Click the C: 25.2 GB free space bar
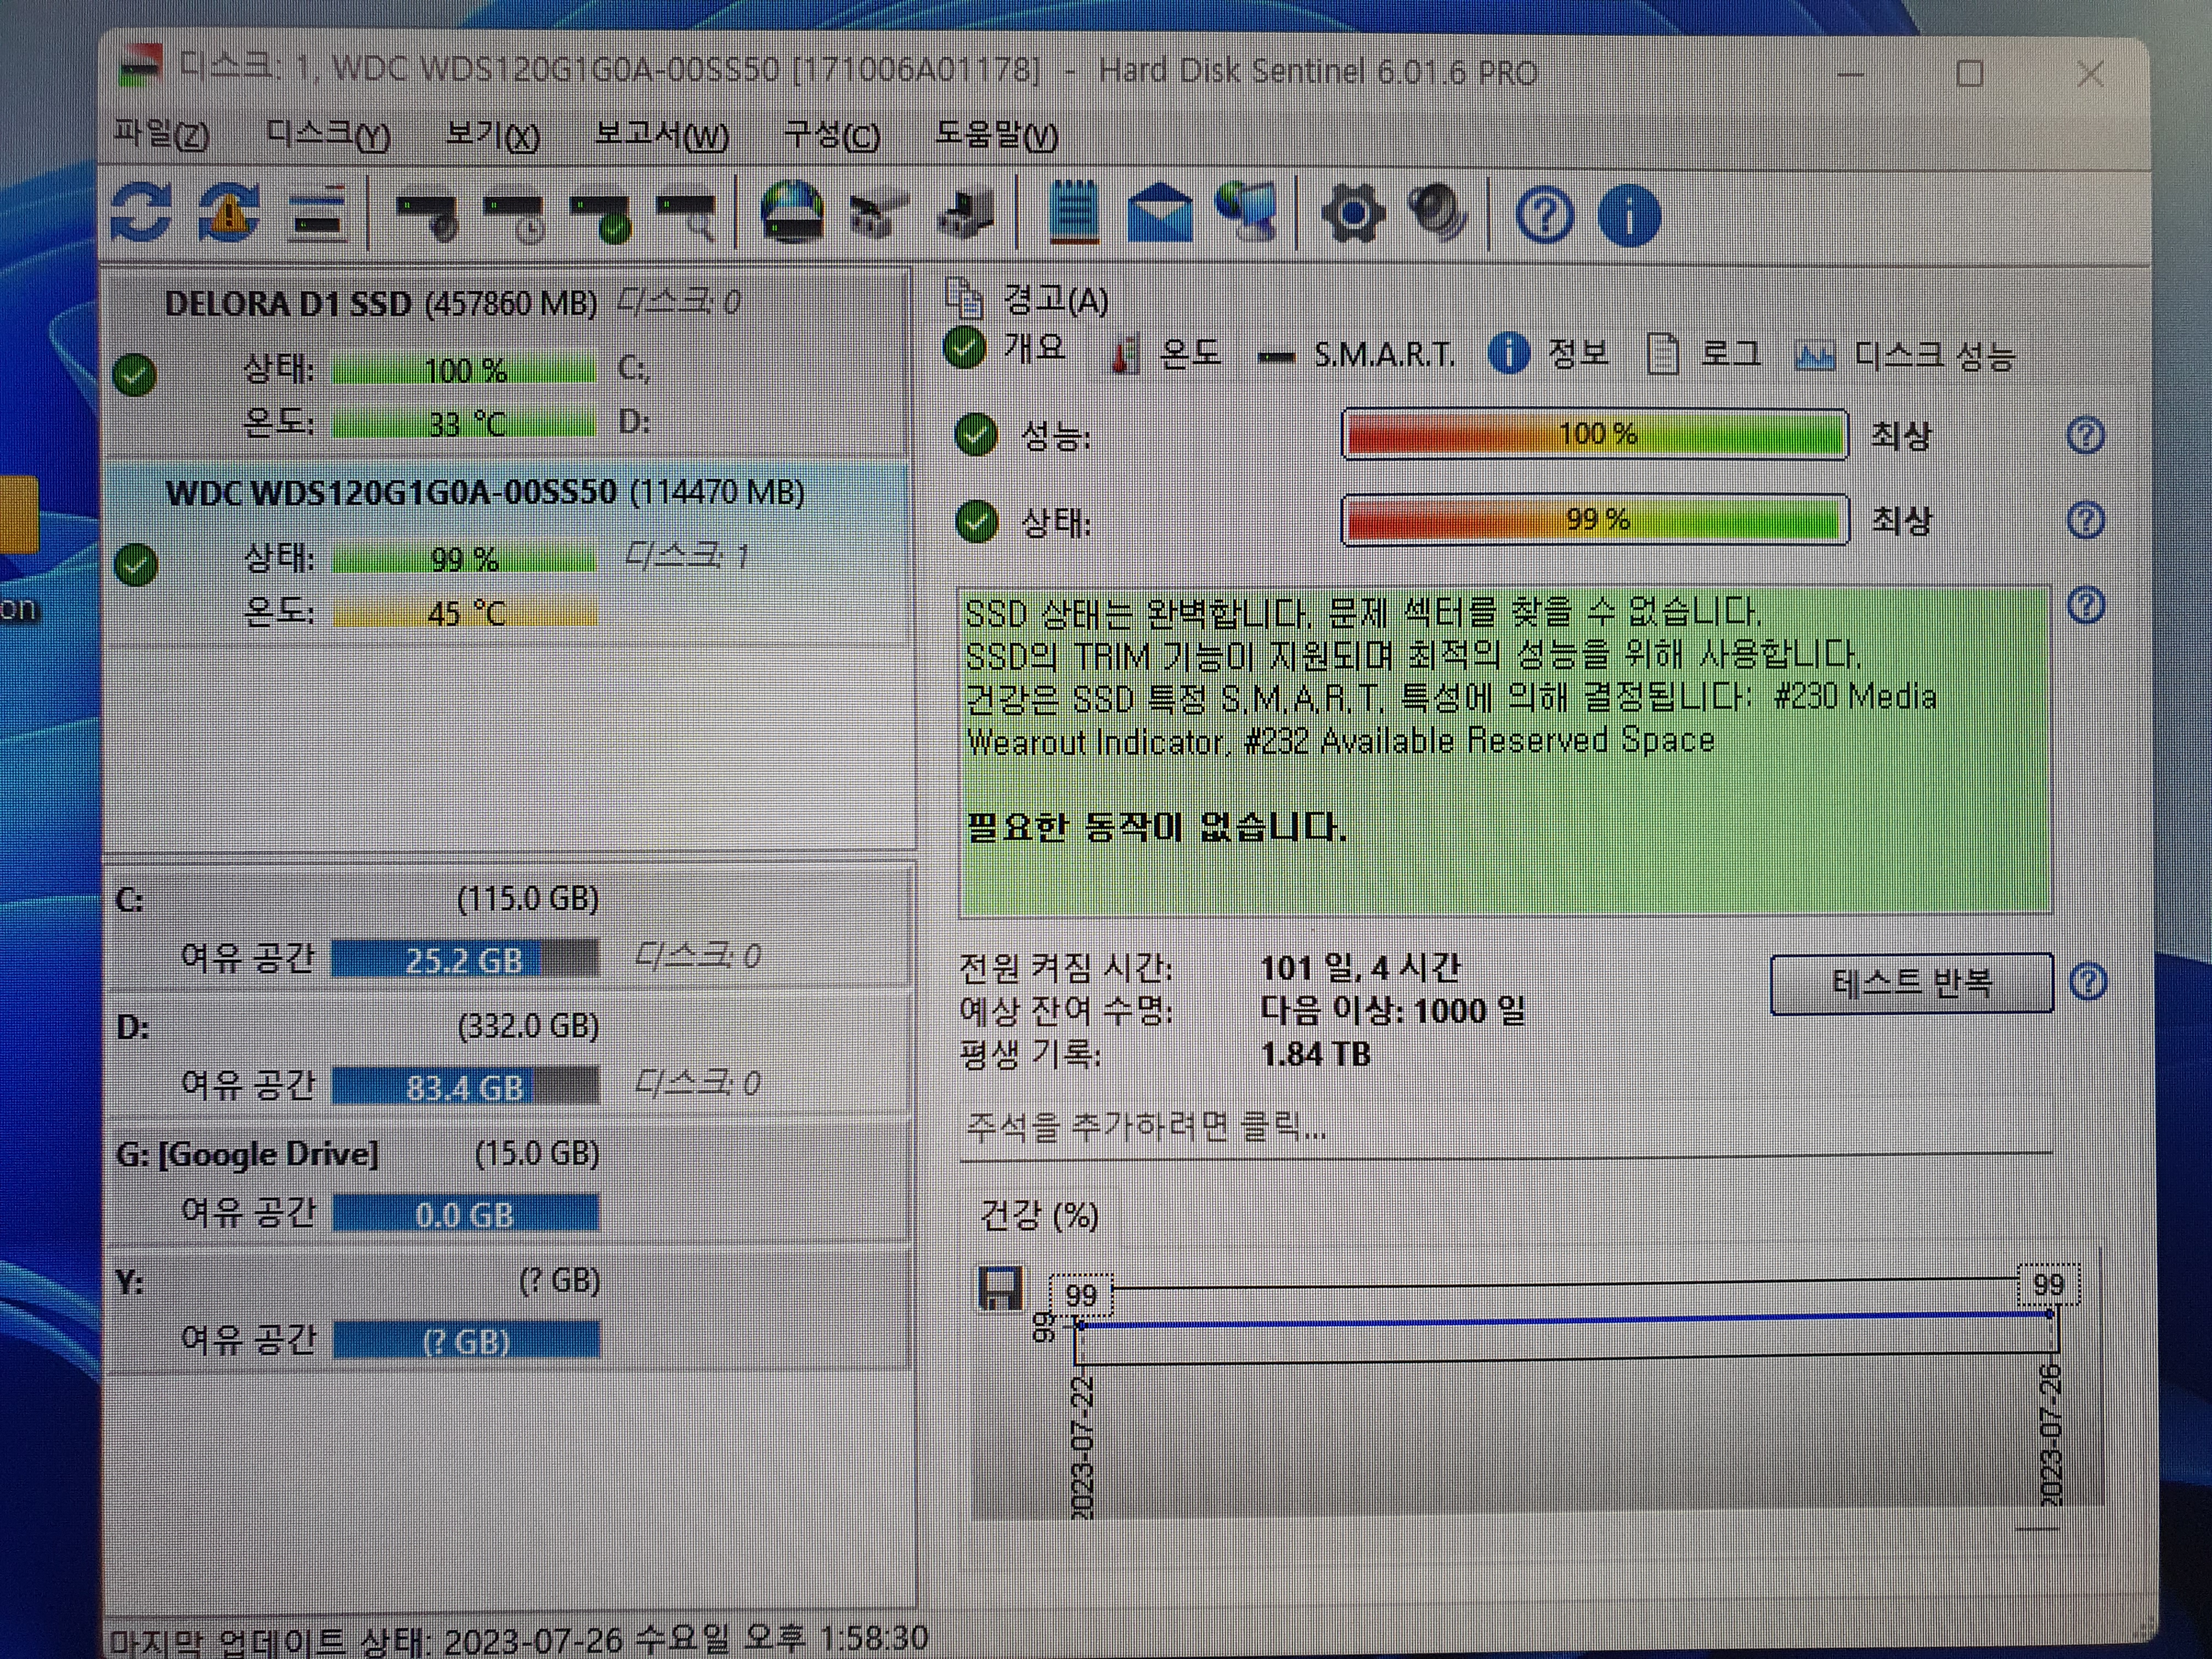Image resolution: width=2212 pixels, height=1659 pixels. 465,959
